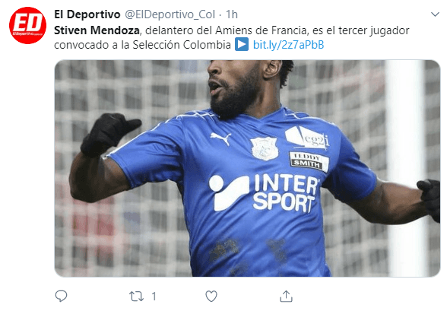The image size is (447, 311).
Task: Click the retweet count number 1
Action: (x=154, y=297)
